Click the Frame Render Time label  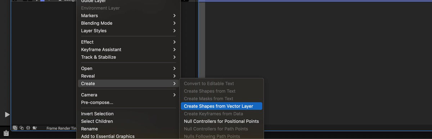click(x=61, y=128)
